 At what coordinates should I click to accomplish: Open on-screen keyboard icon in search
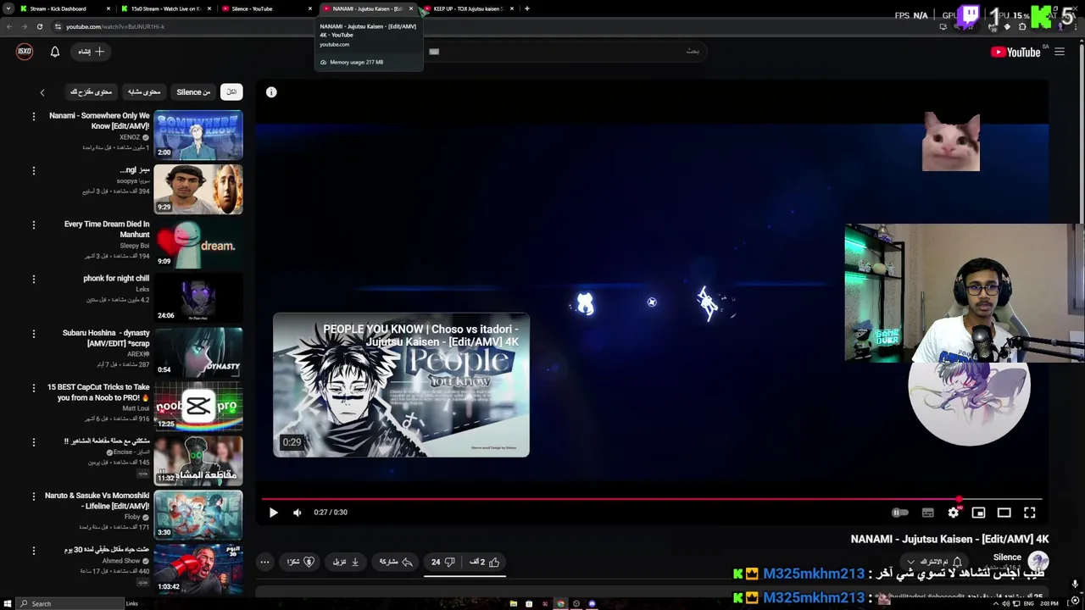point(434,51)
